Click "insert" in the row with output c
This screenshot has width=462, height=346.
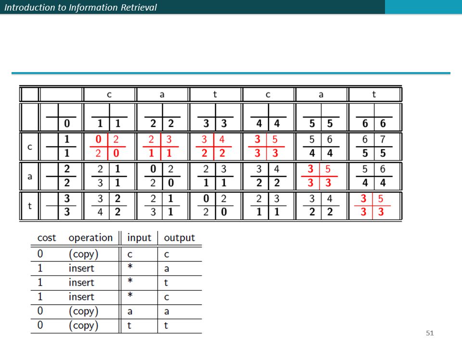click(81, 297)
